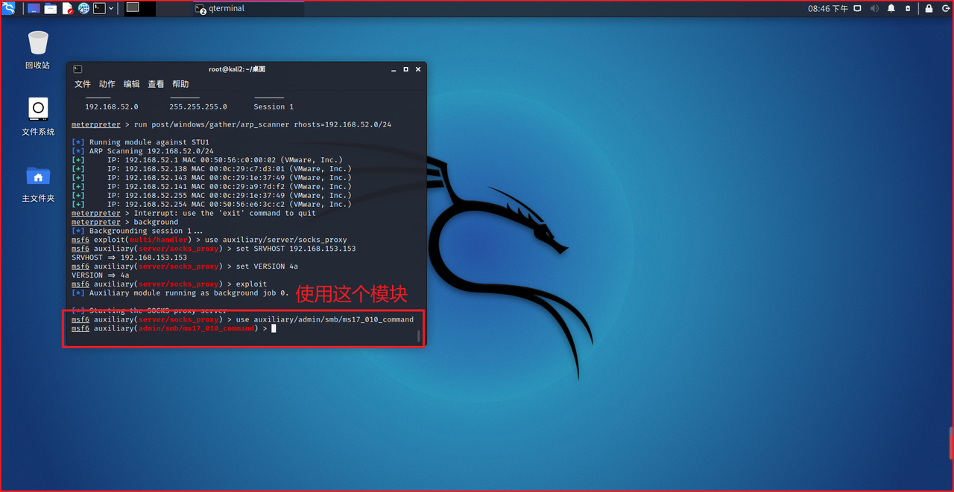Open the 动作 menu in terminal

[107, 84]
